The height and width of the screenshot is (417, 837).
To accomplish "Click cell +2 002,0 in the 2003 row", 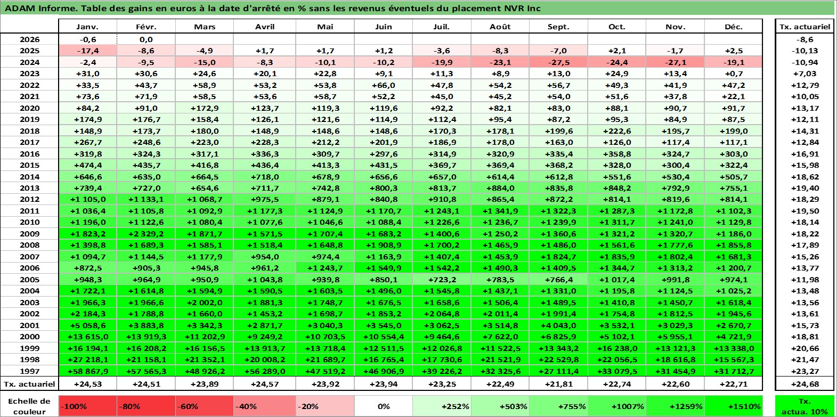I will click(x=205, y=302).
